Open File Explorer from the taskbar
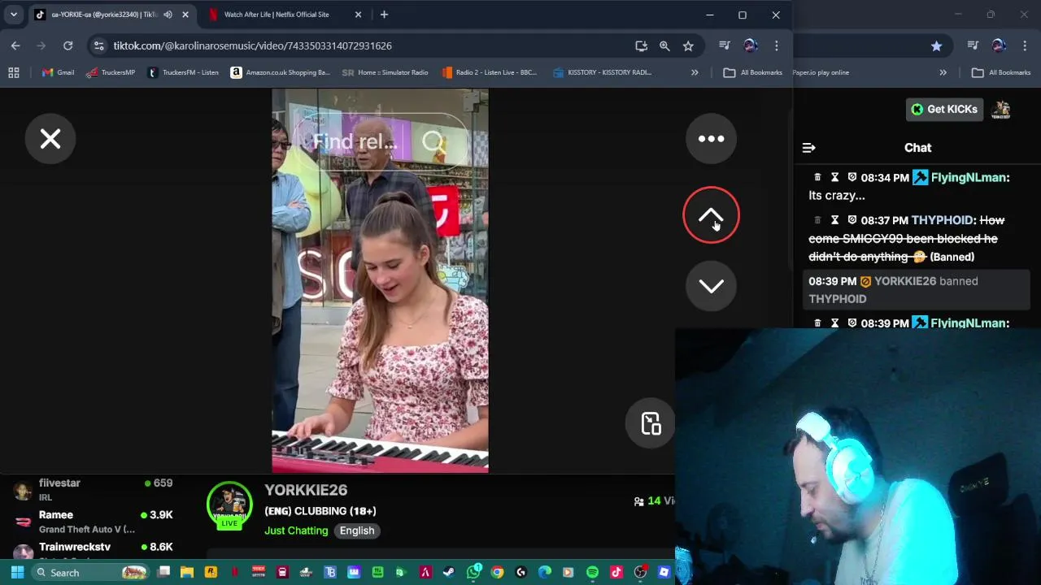The width and height of the screenshot is (1041, 585). tap(187, 572)
